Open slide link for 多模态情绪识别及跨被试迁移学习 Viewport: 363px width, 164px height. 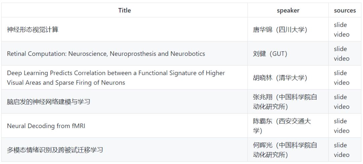[x=340, y=145]
